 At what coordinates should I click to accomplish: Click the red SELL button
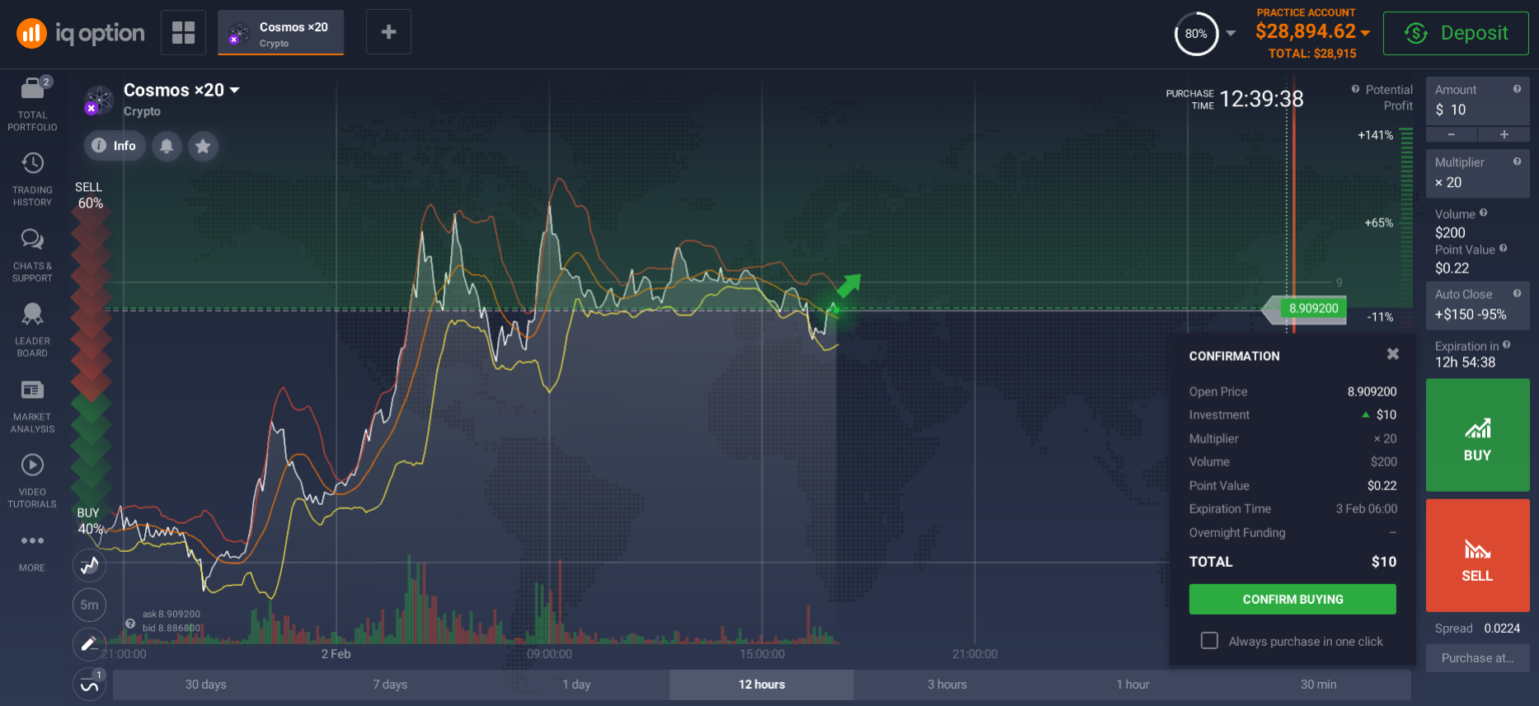click(1477, 555)
